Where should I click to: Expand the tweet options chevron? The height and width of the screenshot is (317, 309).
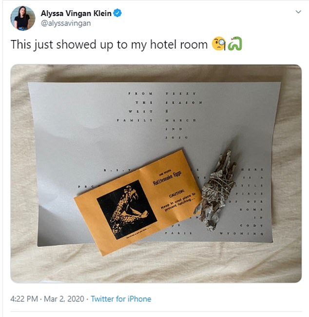298,12
